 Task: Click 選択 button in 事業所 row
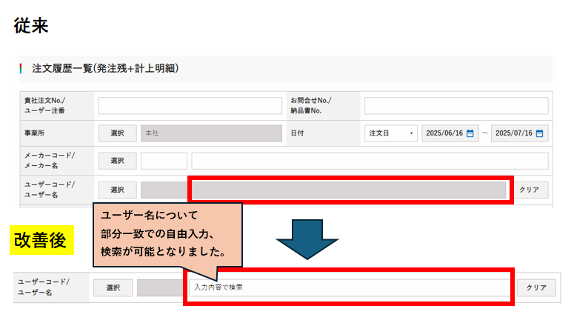point(118,133)
